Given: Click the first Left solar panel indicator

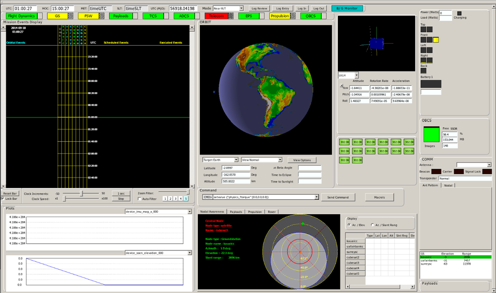Looking at the screenshot, I should [423, 50].
